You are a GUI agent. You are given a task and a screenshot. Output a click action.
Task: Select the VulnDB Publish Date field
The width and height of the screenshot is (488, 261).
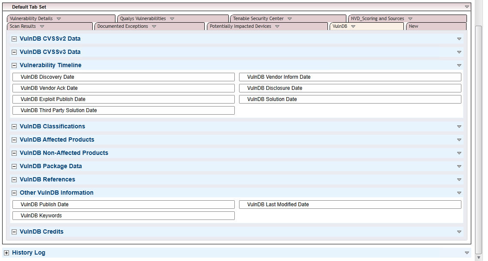coord(124,205)
